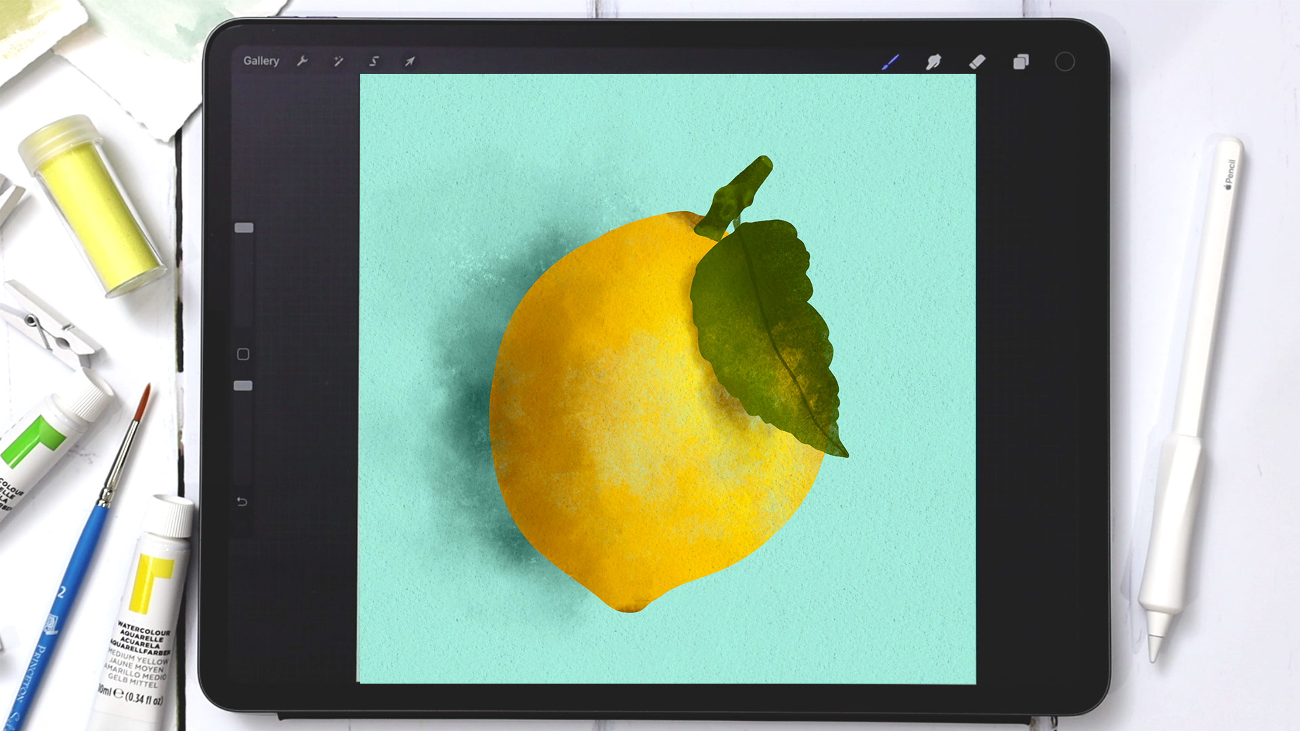Open the Layers panel
1300x731 pixels.
coord(1020,62)
